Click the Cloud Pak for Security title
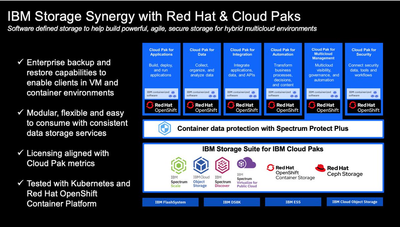This screenshot has width=400, height=227. 364,52
